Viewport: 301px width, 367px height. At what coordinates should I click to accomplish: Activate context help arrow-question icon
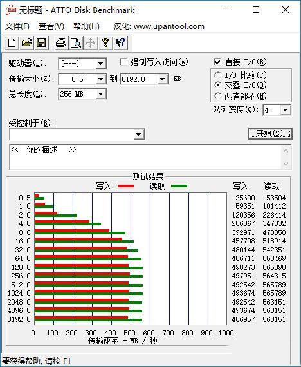pyautogui.click(x=120, y=43)
